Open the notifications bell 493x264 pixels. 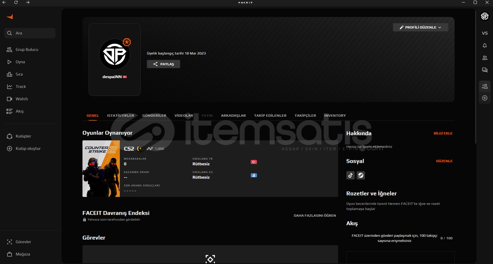coord(485,45)
